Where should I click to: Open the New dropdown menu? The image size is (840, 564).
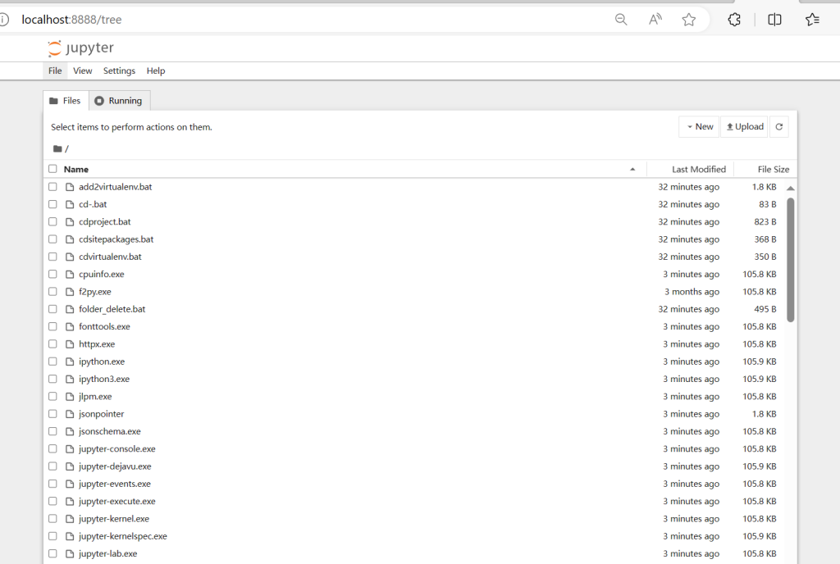699,127
